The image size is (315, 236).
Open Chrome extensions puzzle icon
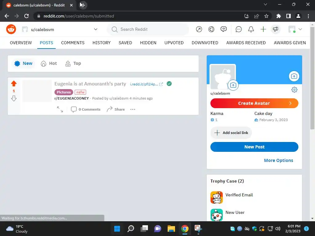click(x=279, y=16)
